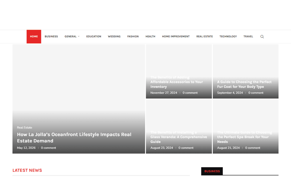Select the Travel menu item
Screen dimensions: 291x182
coord(248,37)
